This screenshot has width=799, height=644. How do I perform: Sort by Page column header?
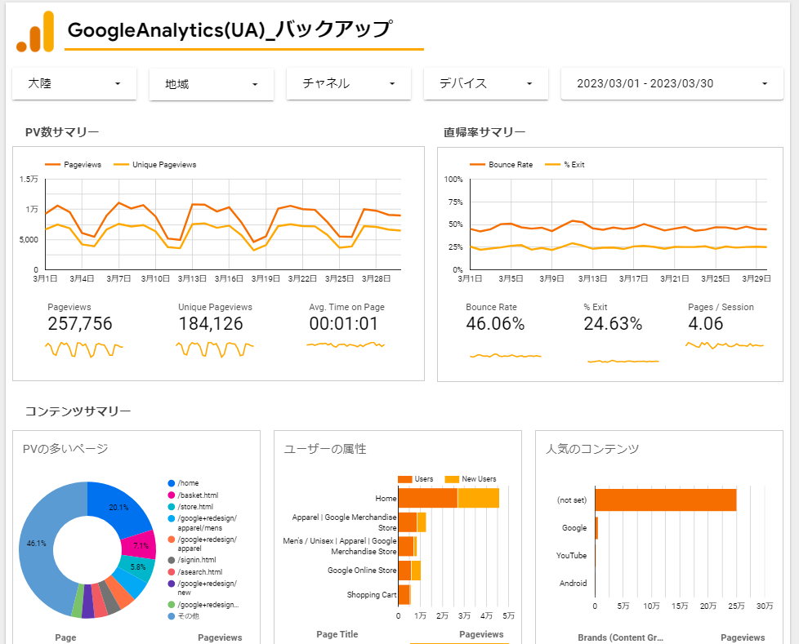pos(65,637)
